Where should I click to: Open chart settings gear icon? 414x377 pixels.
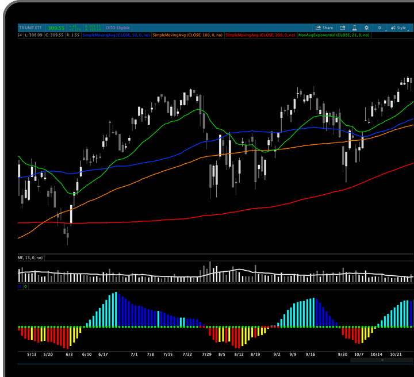366,28
